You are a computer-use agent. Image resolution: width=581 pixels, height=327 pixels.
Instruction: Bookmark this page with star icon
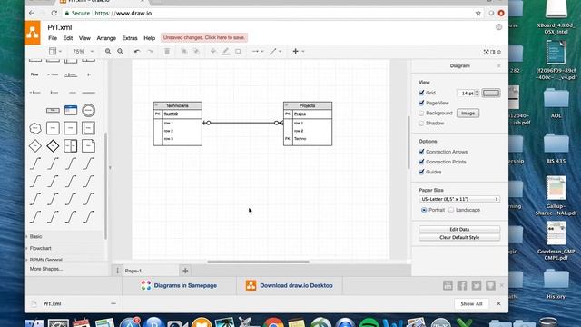[478, 13]
